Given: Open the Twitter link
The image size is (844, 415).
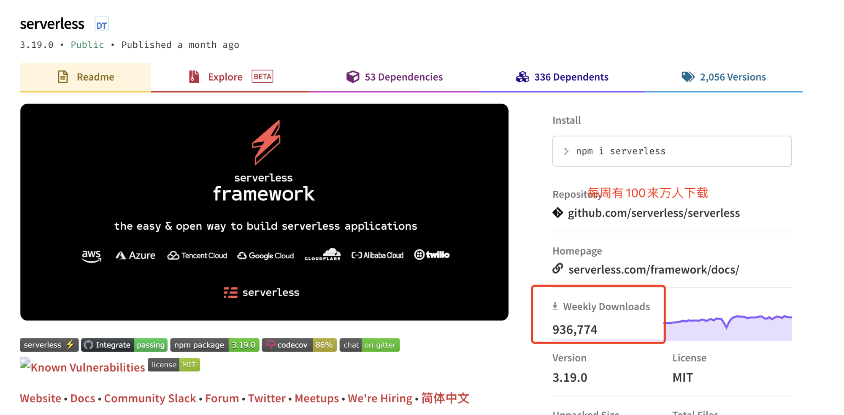Looking at the screenshot, I should click(267, 399).
